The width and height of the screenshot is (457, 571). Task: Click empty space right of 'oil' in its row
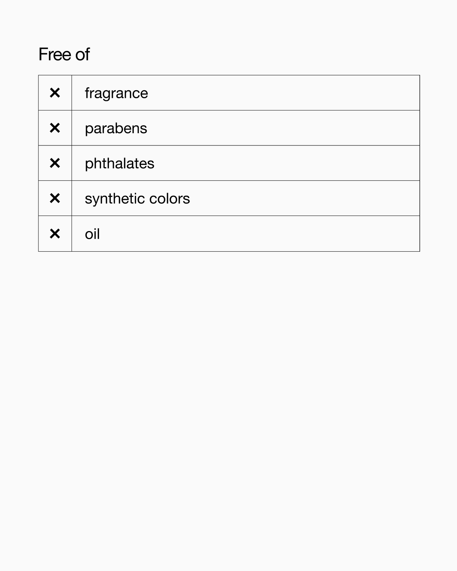[259, 234]
